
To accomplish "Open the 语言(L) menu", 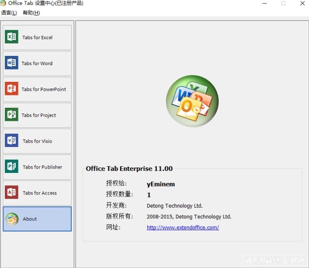I will (x=9, y=13).
